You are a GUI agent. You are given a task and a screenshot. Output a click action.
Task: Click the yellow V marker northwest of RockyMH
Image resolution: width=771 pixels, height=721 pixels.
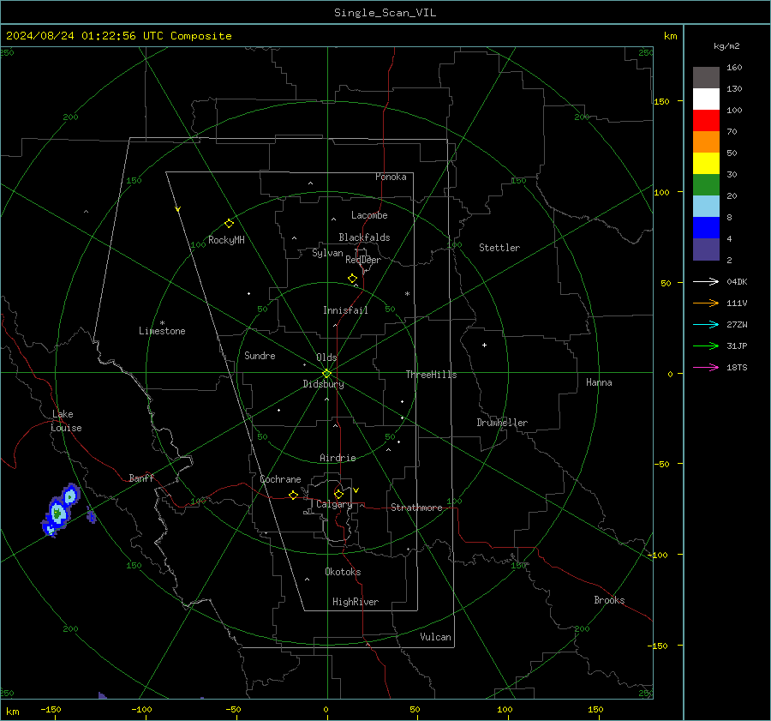[178, 209]
